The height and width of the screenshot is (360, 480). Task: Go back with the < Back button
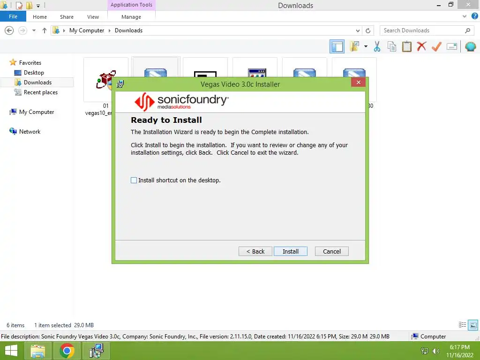pyautogui.click(x=255, y=251)
